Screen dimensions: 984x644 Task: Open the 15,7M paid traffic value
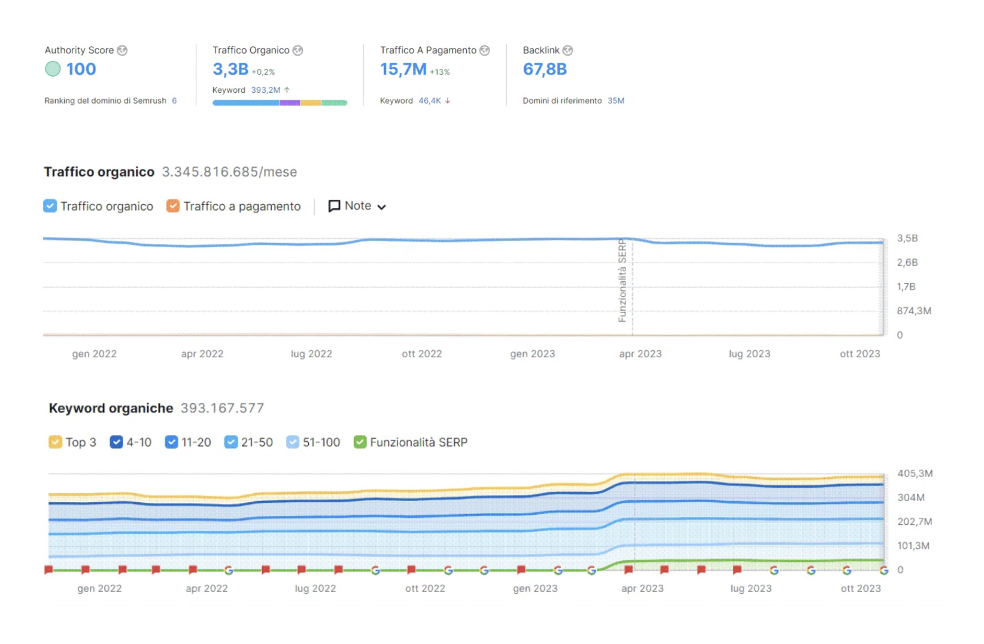[x=403, y=69]
